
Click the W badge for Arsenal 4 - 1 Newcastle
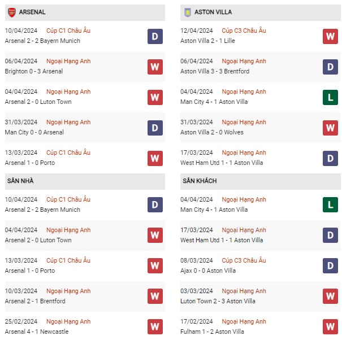click(x=155, y=327)
